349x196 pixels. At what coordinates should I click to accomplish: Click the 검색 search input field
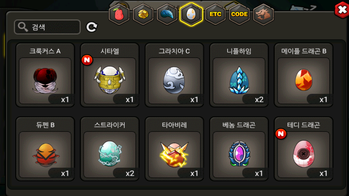(x=47, y=27)
